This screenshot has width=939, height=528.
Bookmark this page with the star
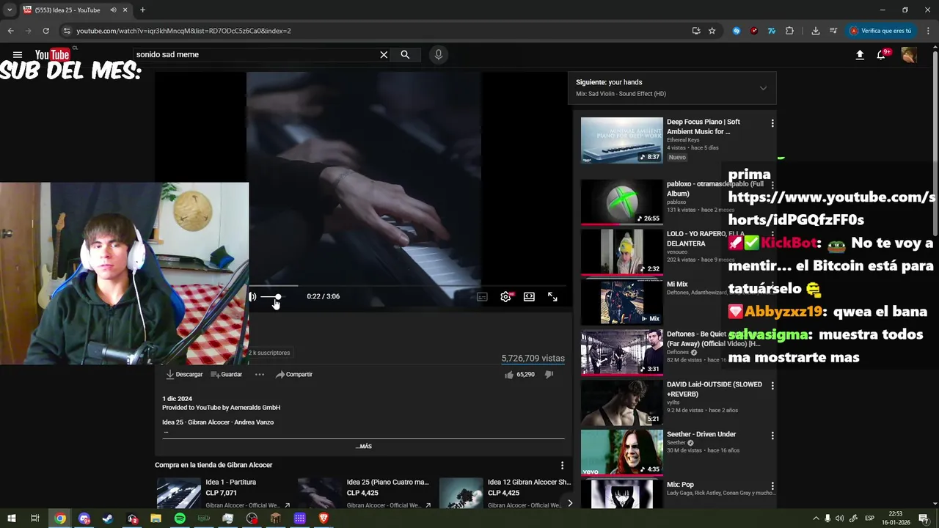pyautogui.click(x=712, y=31)
